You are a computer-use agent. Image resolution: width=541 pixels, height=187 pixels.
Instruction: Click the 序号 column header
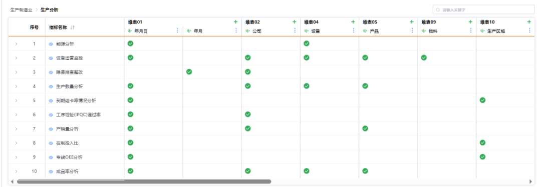(34, 27)
